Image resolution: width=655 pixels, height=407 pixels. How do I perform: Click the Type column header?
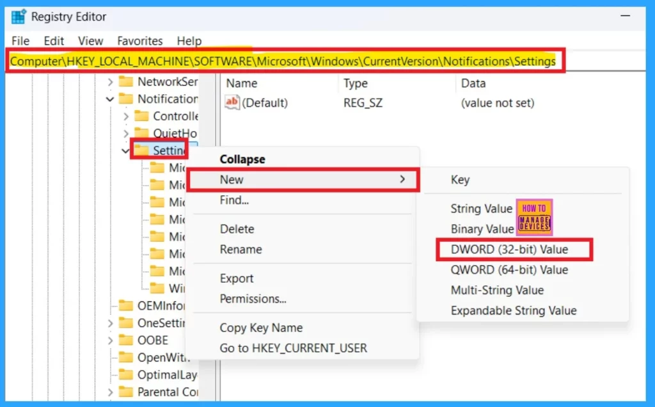[356, 83]
